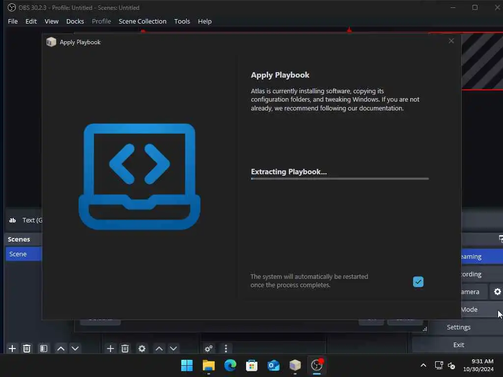The image size is (503, 377).
Task: Open the View menu in OBS
Action: [x=51, y=21]
